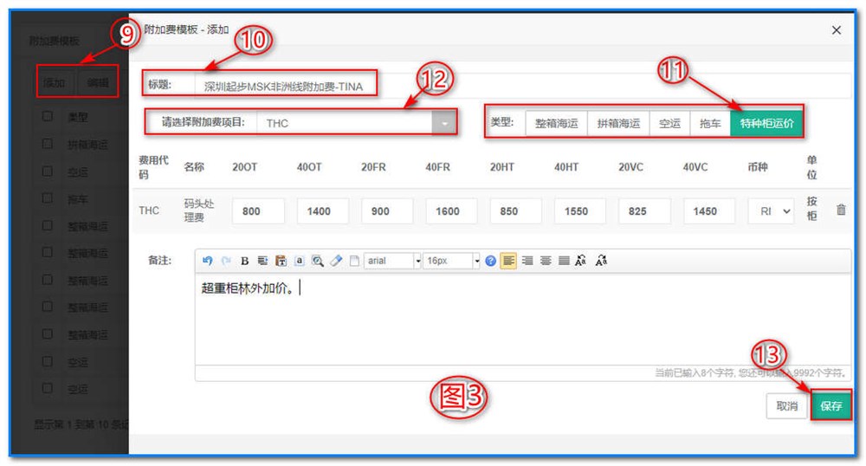Click the 保存 save button
This screenshot has width=866, height=466.
830,406
